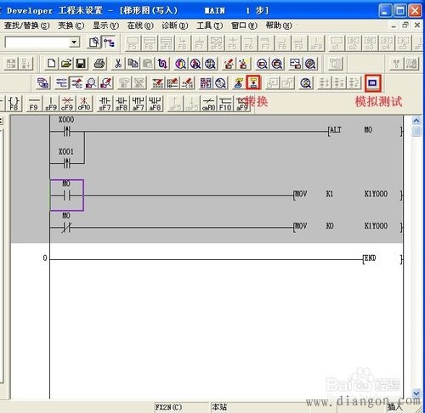Toggle write mode ladder icon
This screenshot has width=425, height=413.
point(76,83)
